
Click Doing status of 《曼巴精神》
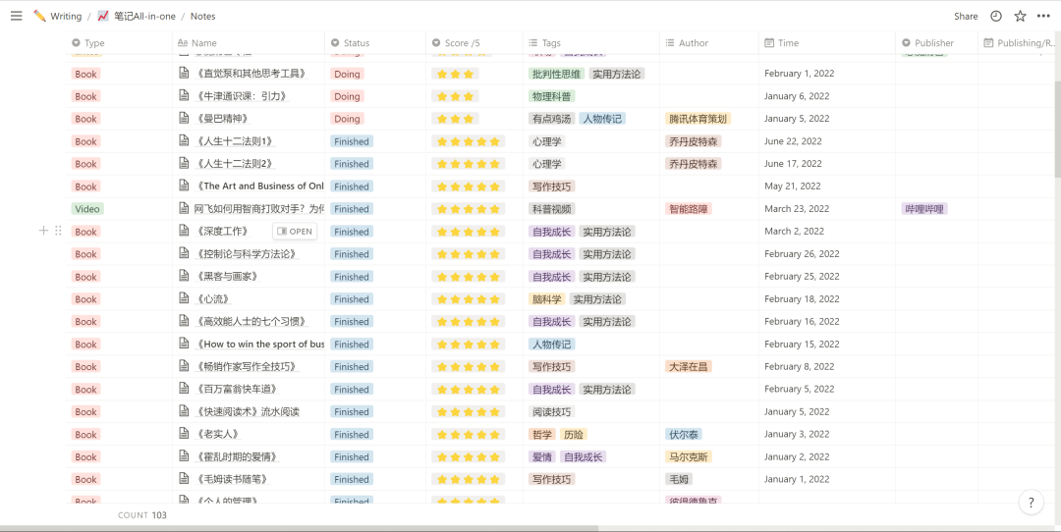(x=347, y=119)
